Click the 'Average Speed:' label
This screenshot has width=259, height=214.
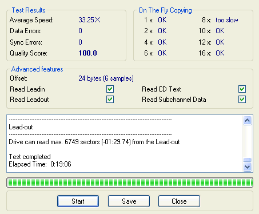pyautogui.click(x=31, y=20)
